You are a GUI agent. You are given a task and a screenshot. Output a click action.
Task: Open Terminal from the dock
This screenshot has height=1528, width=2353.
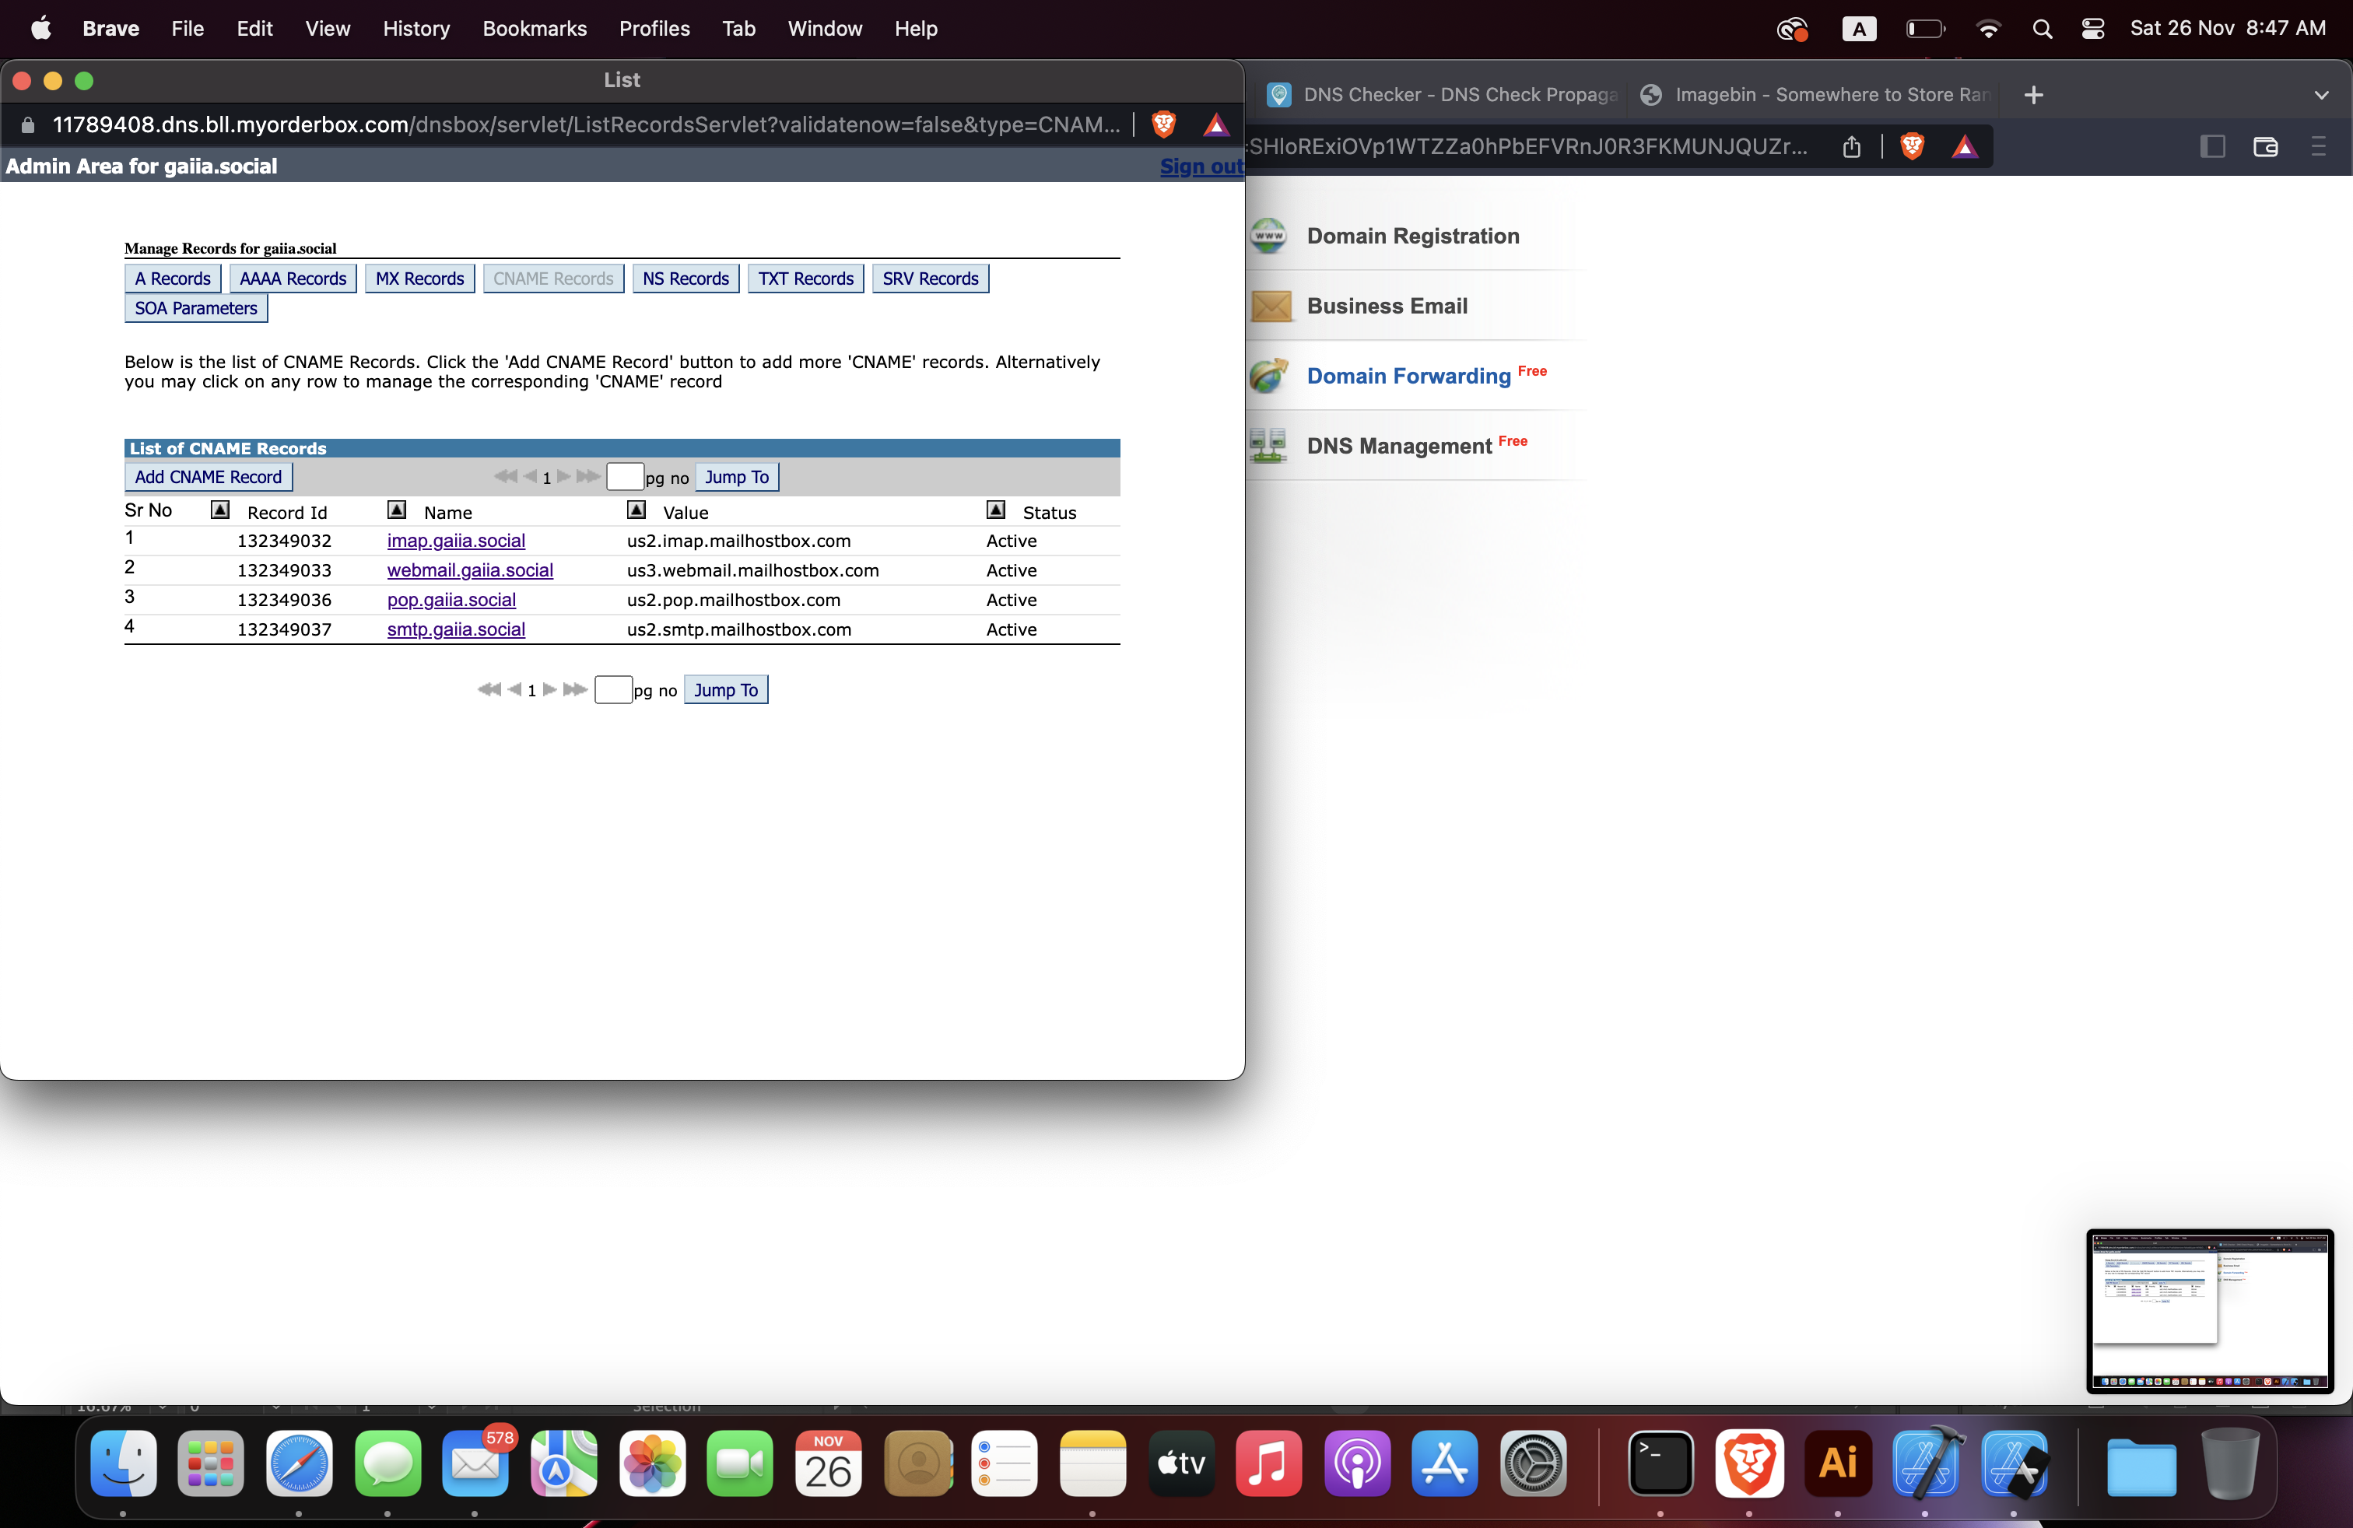[1661, 1463]
